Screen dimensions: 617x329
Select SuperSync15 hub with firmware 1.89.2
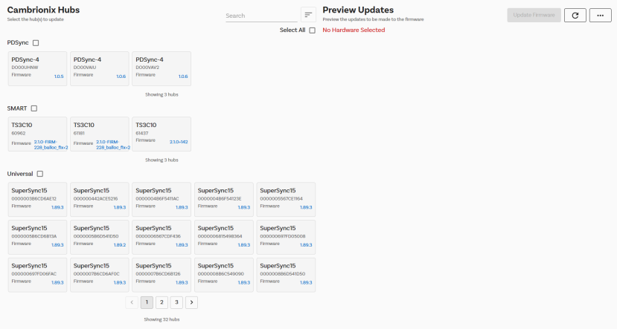pyautogui.click(x=100, y=237)
